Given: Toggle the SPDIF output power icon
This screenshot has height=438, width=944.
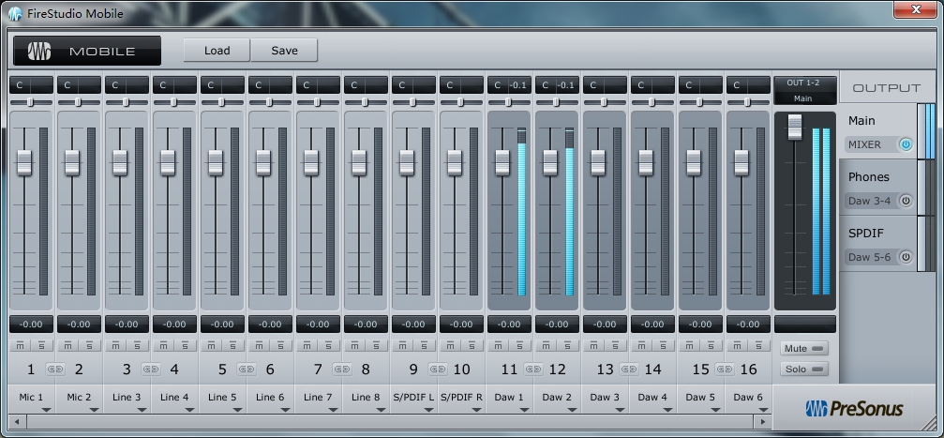Looking at the screenshot, I should (906, 257).
